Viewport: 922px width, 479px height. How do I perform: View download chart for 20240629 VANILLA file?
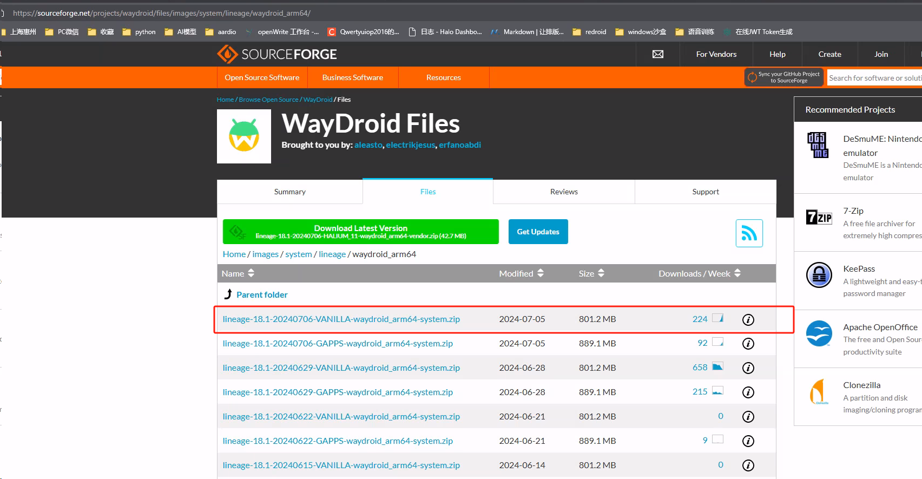717,367
